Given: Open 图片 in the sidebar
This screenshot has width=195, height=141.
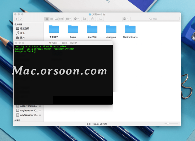Looking at the screenshot, I should pyautogui.click(x=22, y=38).
